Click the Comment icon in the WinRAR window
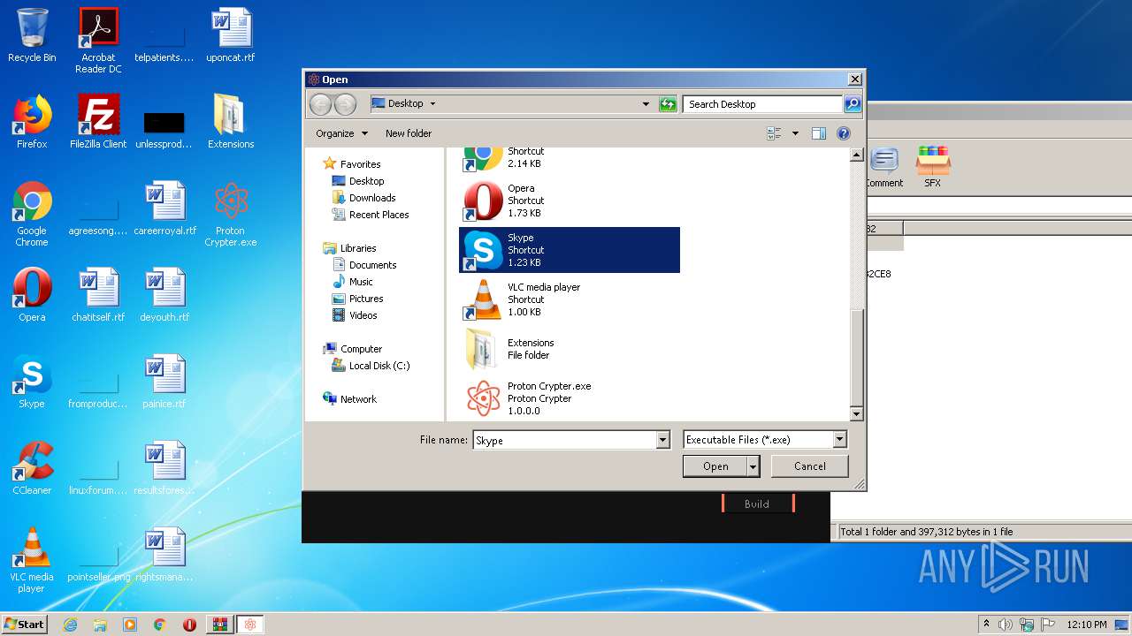This screenshot has height=636, width=1132. tap(883, 167)
